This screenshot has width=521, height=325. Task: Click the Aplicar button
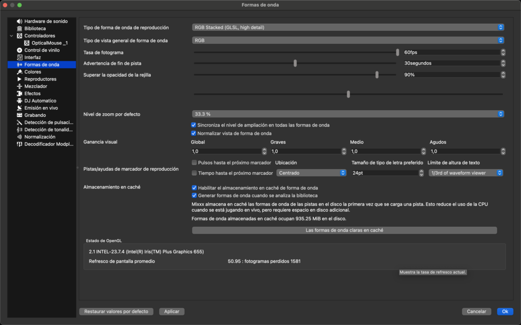coord(172,311)
